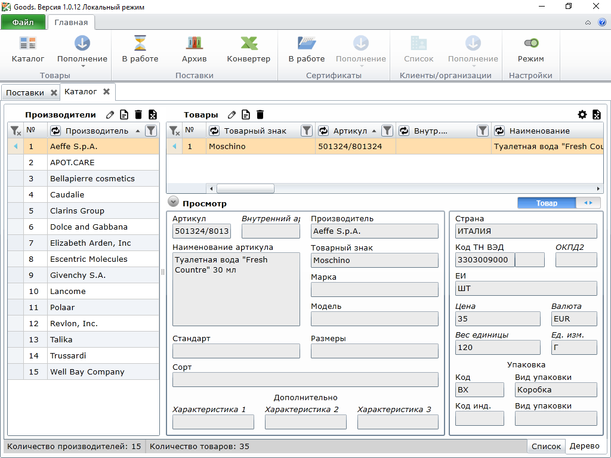611x458 pixels.
Task: Click the Страна field showing ИТАЛИЯ
Action: coord(526,231)
